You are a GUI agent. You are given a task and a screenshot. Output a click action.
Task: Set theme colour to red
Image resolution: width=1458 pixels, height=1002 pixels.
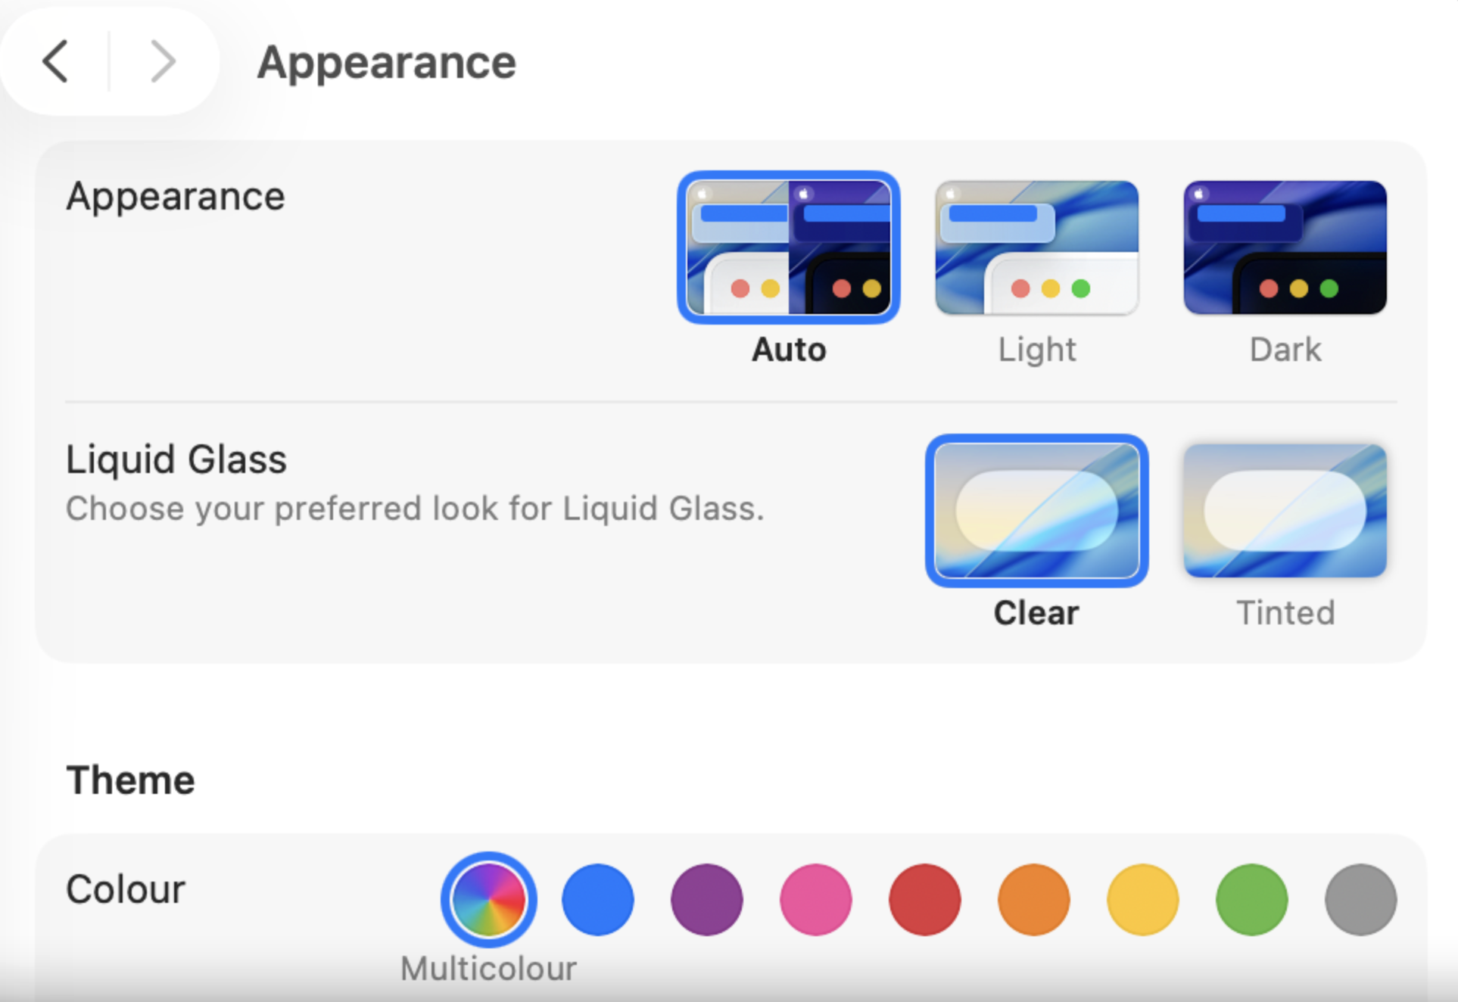point(925,900)
